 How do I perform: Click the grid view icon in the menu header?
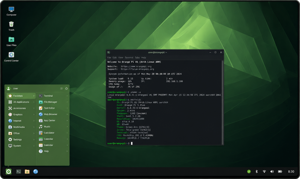[x=61, y=88]
